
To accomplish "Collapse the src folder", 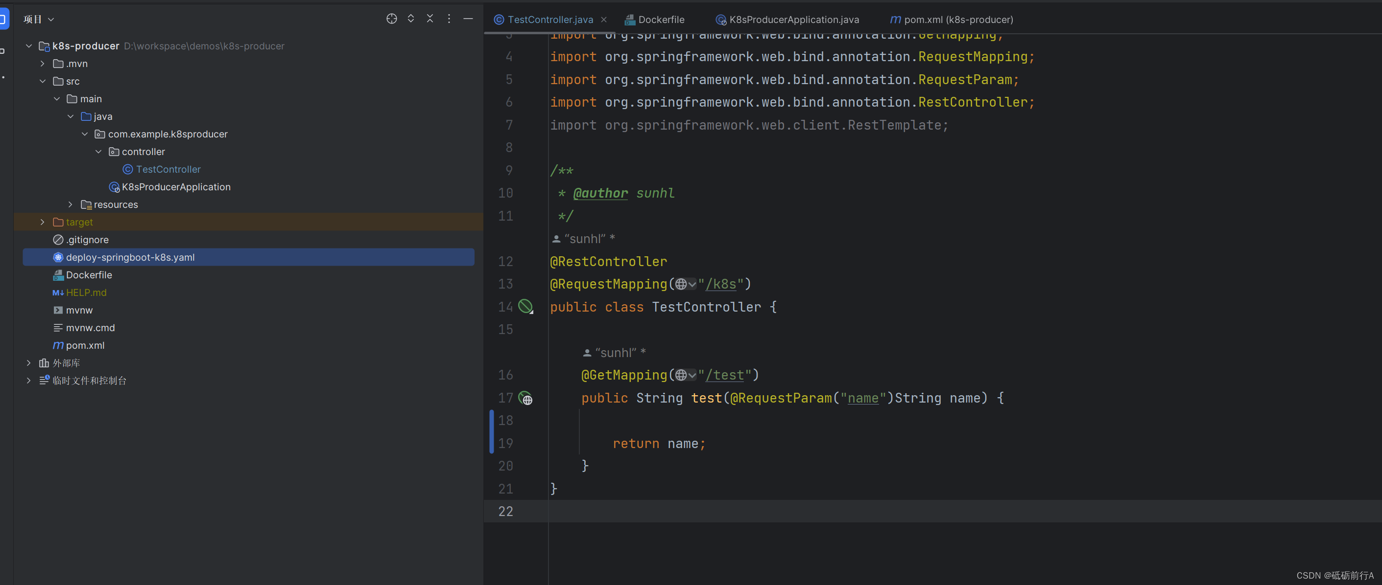I will click(43, 81).
